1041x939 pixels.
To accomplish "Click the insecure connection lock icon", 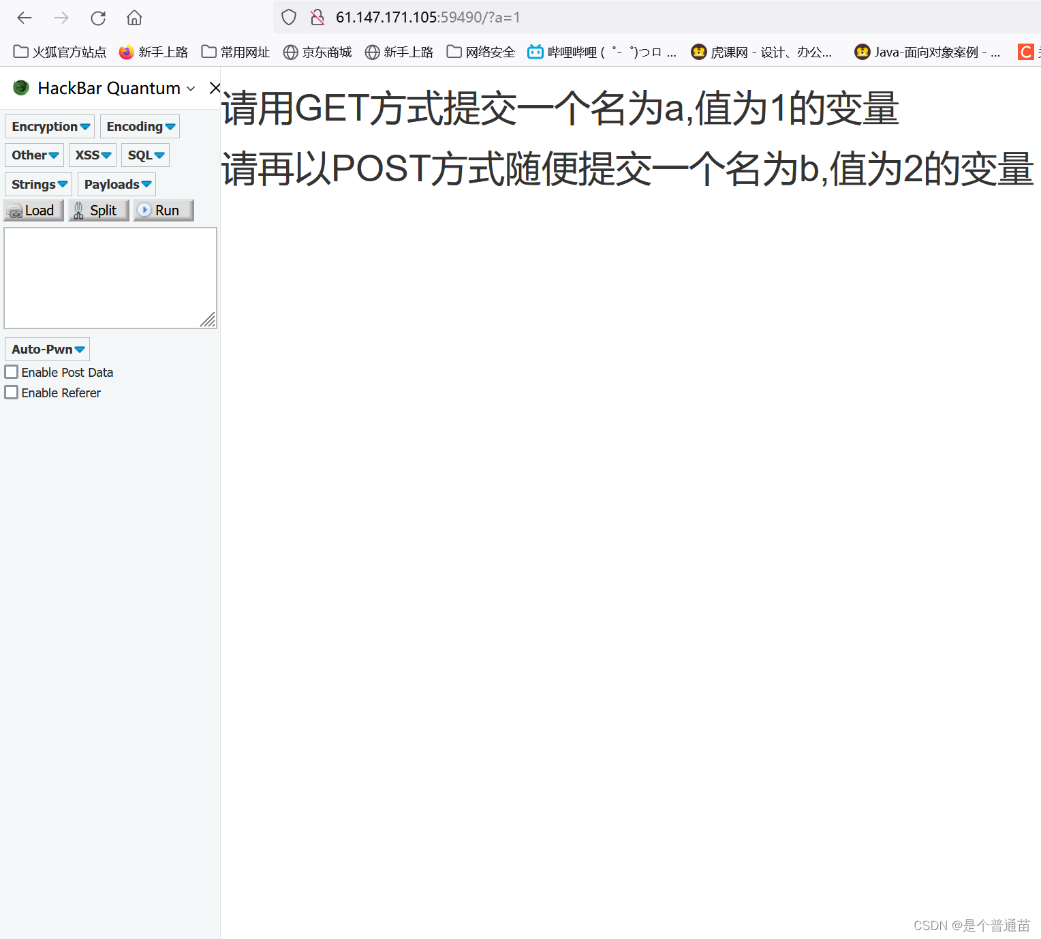I will 317,18.
